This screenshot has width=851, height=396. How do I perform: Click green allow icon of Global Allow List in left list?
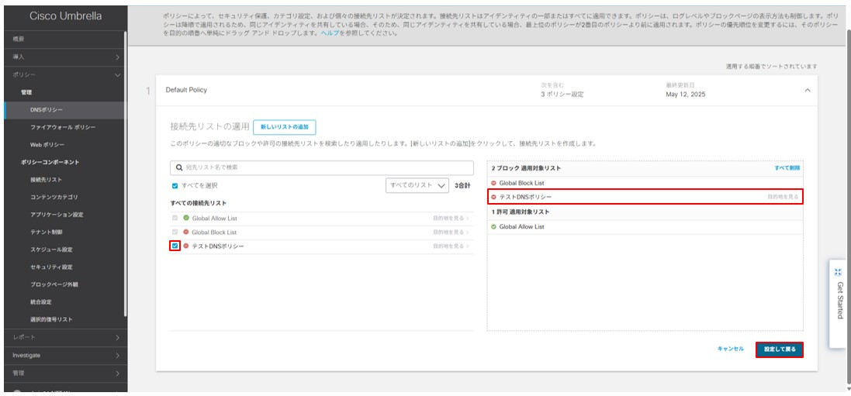pos(186,218)
